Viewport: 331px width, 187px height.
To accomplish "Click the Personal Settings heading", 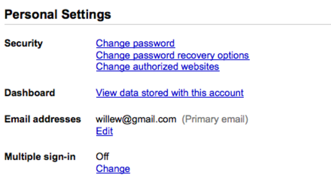I will pos(58,14).
